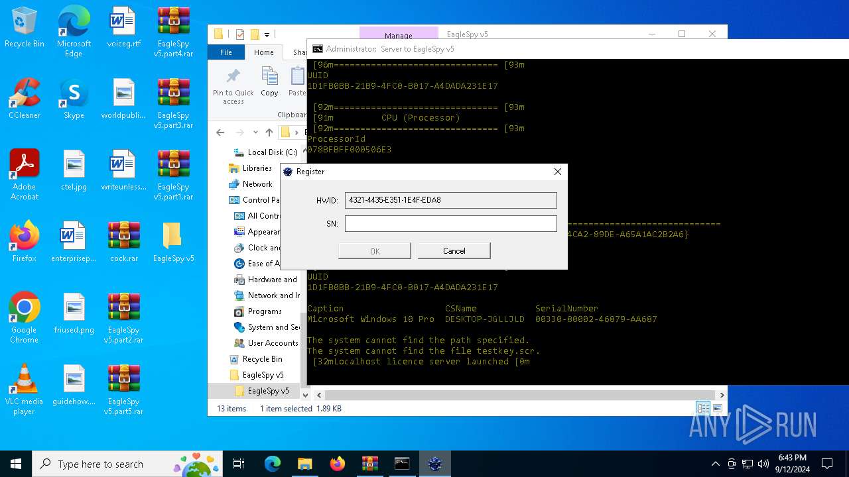Select the EagleSpy v5.part4.rar archive
849x477 pixels.
[173, 32]
